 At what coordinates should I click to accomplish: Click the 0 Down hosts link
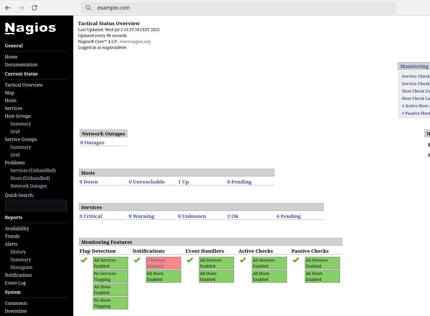[x=89, y=182]
